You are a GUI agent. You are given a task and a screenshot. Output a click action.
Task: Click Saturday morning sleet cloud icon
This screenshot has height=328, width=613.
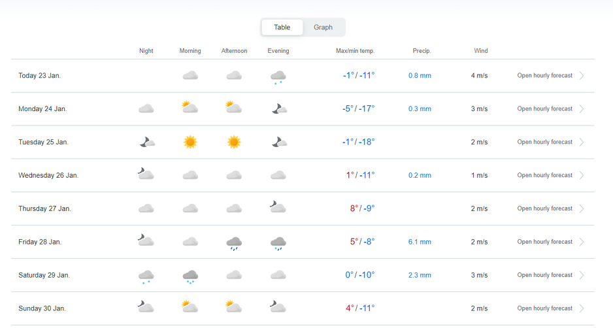[x=190, y=276]
